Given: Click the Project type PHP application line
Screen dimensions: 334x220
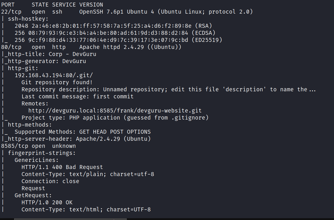Looking at the screenshot, I should (115, 118).
